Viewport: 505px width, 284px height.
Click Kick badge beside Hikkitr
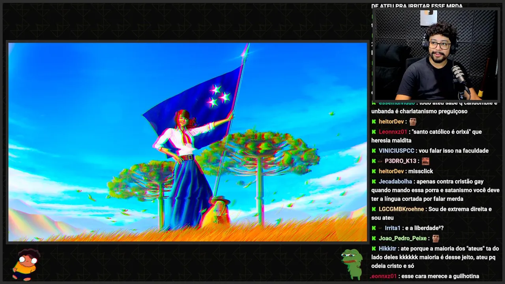(374, 248)
